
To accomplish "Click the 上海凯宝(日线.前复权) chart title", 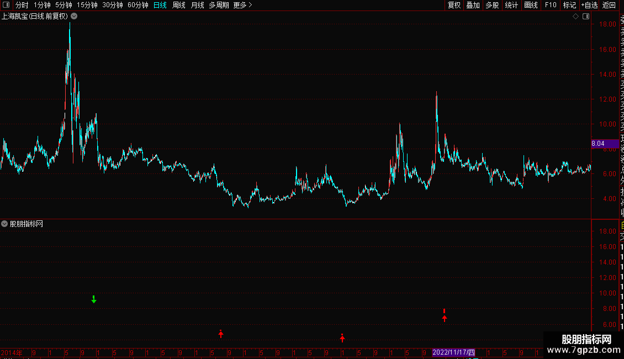I will (x=35, y=17).
